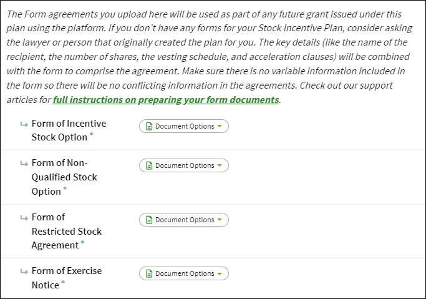Image resolution: width=426 pixels, height=299 pixels.
Task: Open full instructions on preparing form documents link
Action: coord(166,100)
